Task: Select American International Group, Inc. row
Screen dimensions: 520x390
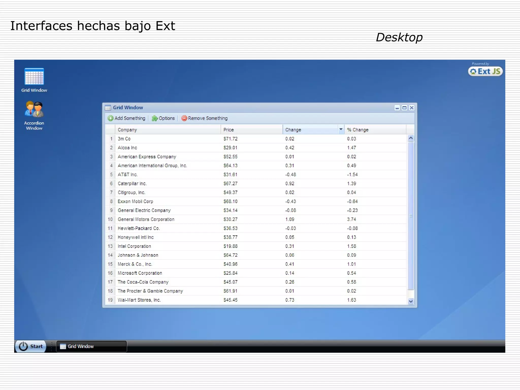Action: click(256, 166)
